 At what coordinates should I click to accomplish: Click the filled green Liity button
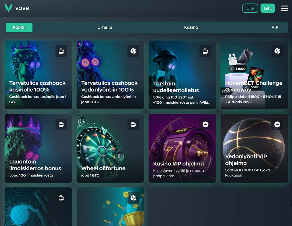(x=267, y=8)
